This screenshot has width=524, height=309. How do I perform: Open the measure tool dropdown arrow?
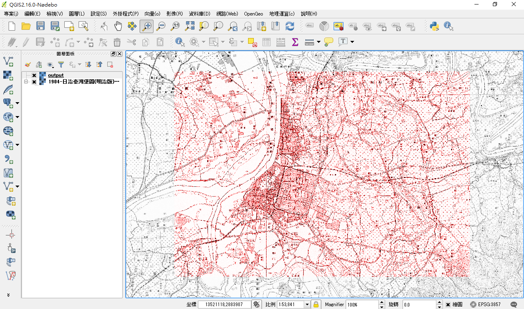(318, 42)
